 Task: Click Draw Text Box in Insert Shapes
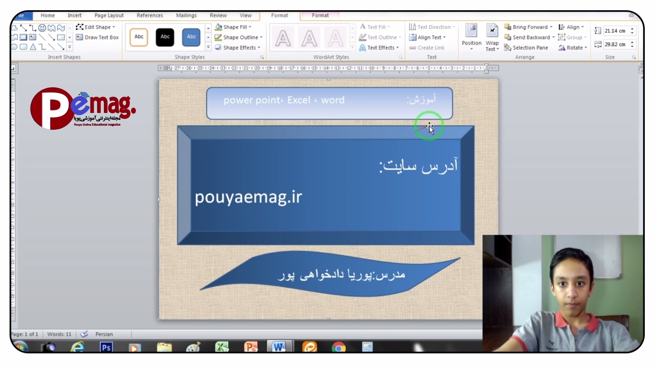click(x=97, y=37)
